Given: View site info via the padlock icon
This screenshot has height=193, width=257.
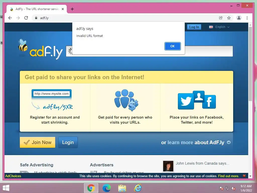Looking at the screenshot, I should coord(36,18).
